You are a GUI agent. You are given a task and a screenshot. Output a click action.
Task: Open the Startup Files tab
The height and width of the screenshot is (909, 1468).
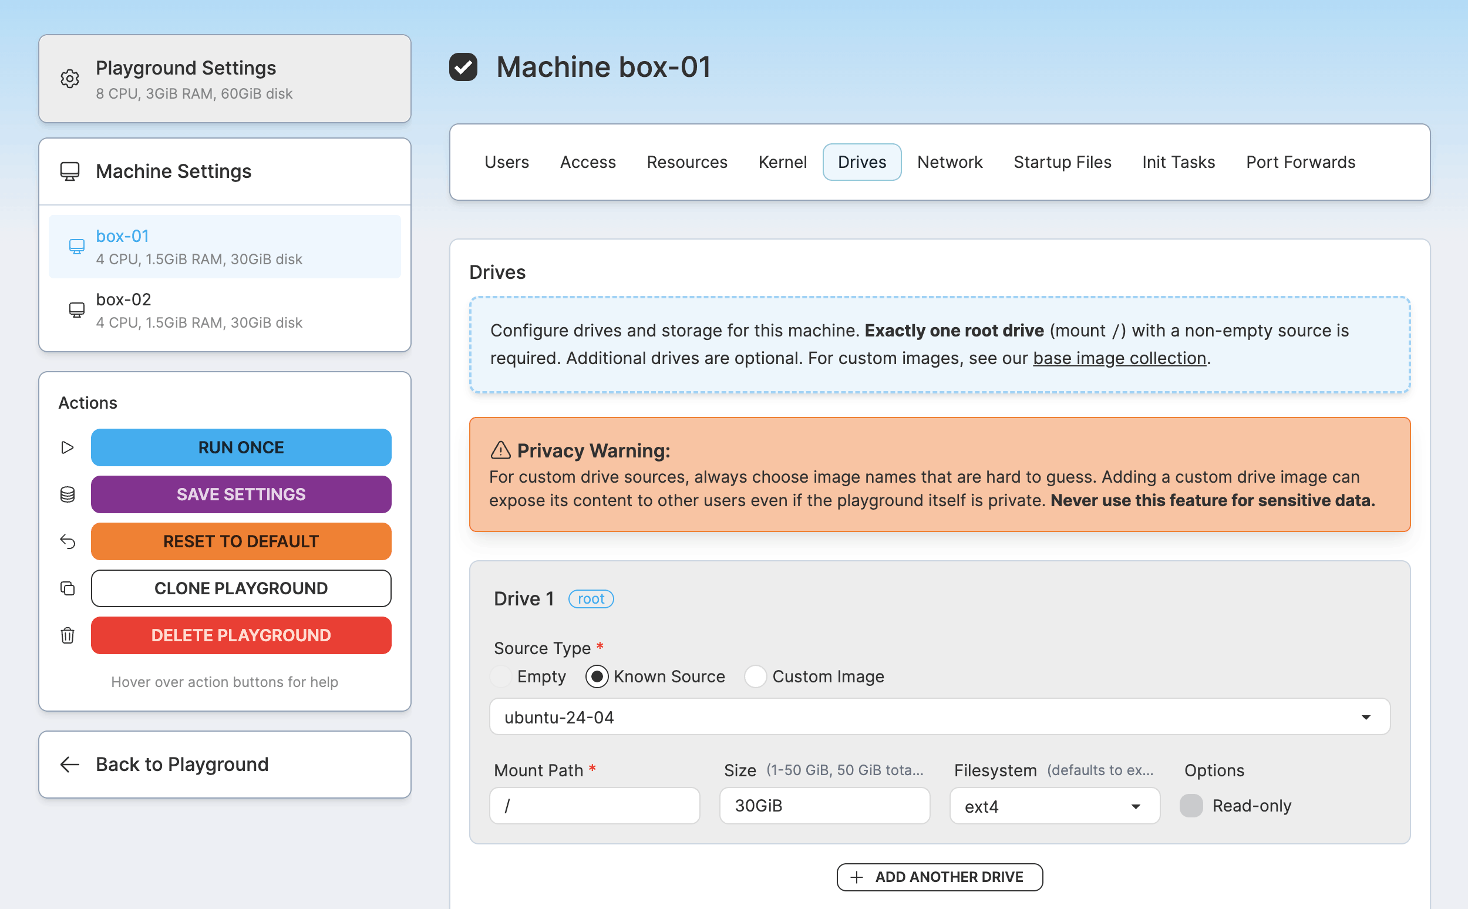(x=1062, y=162)
